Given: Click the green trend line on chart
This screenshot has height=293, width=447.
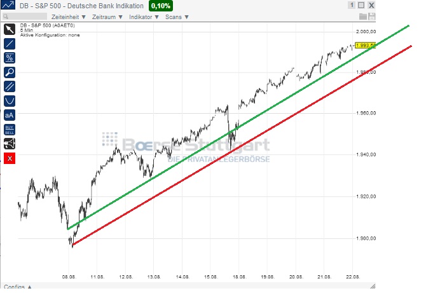Looking at the screenshot, I should click(238, 128).
